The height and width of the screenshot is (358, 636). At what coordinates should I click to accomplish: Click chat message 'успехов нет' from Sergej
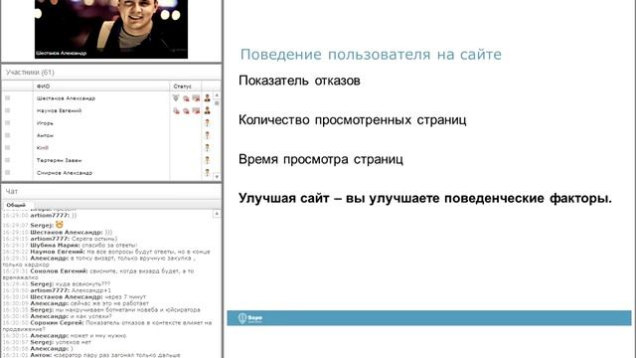73,342
